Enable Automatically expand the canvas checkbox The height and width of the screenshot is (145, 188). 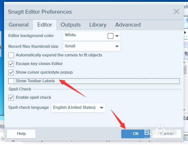click(11, 55)
